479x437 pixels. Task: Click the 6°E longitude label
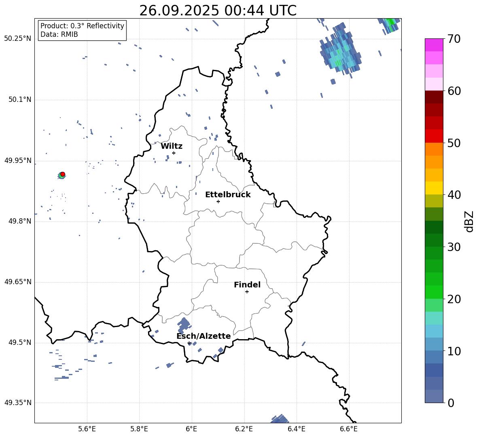point(191,429)
